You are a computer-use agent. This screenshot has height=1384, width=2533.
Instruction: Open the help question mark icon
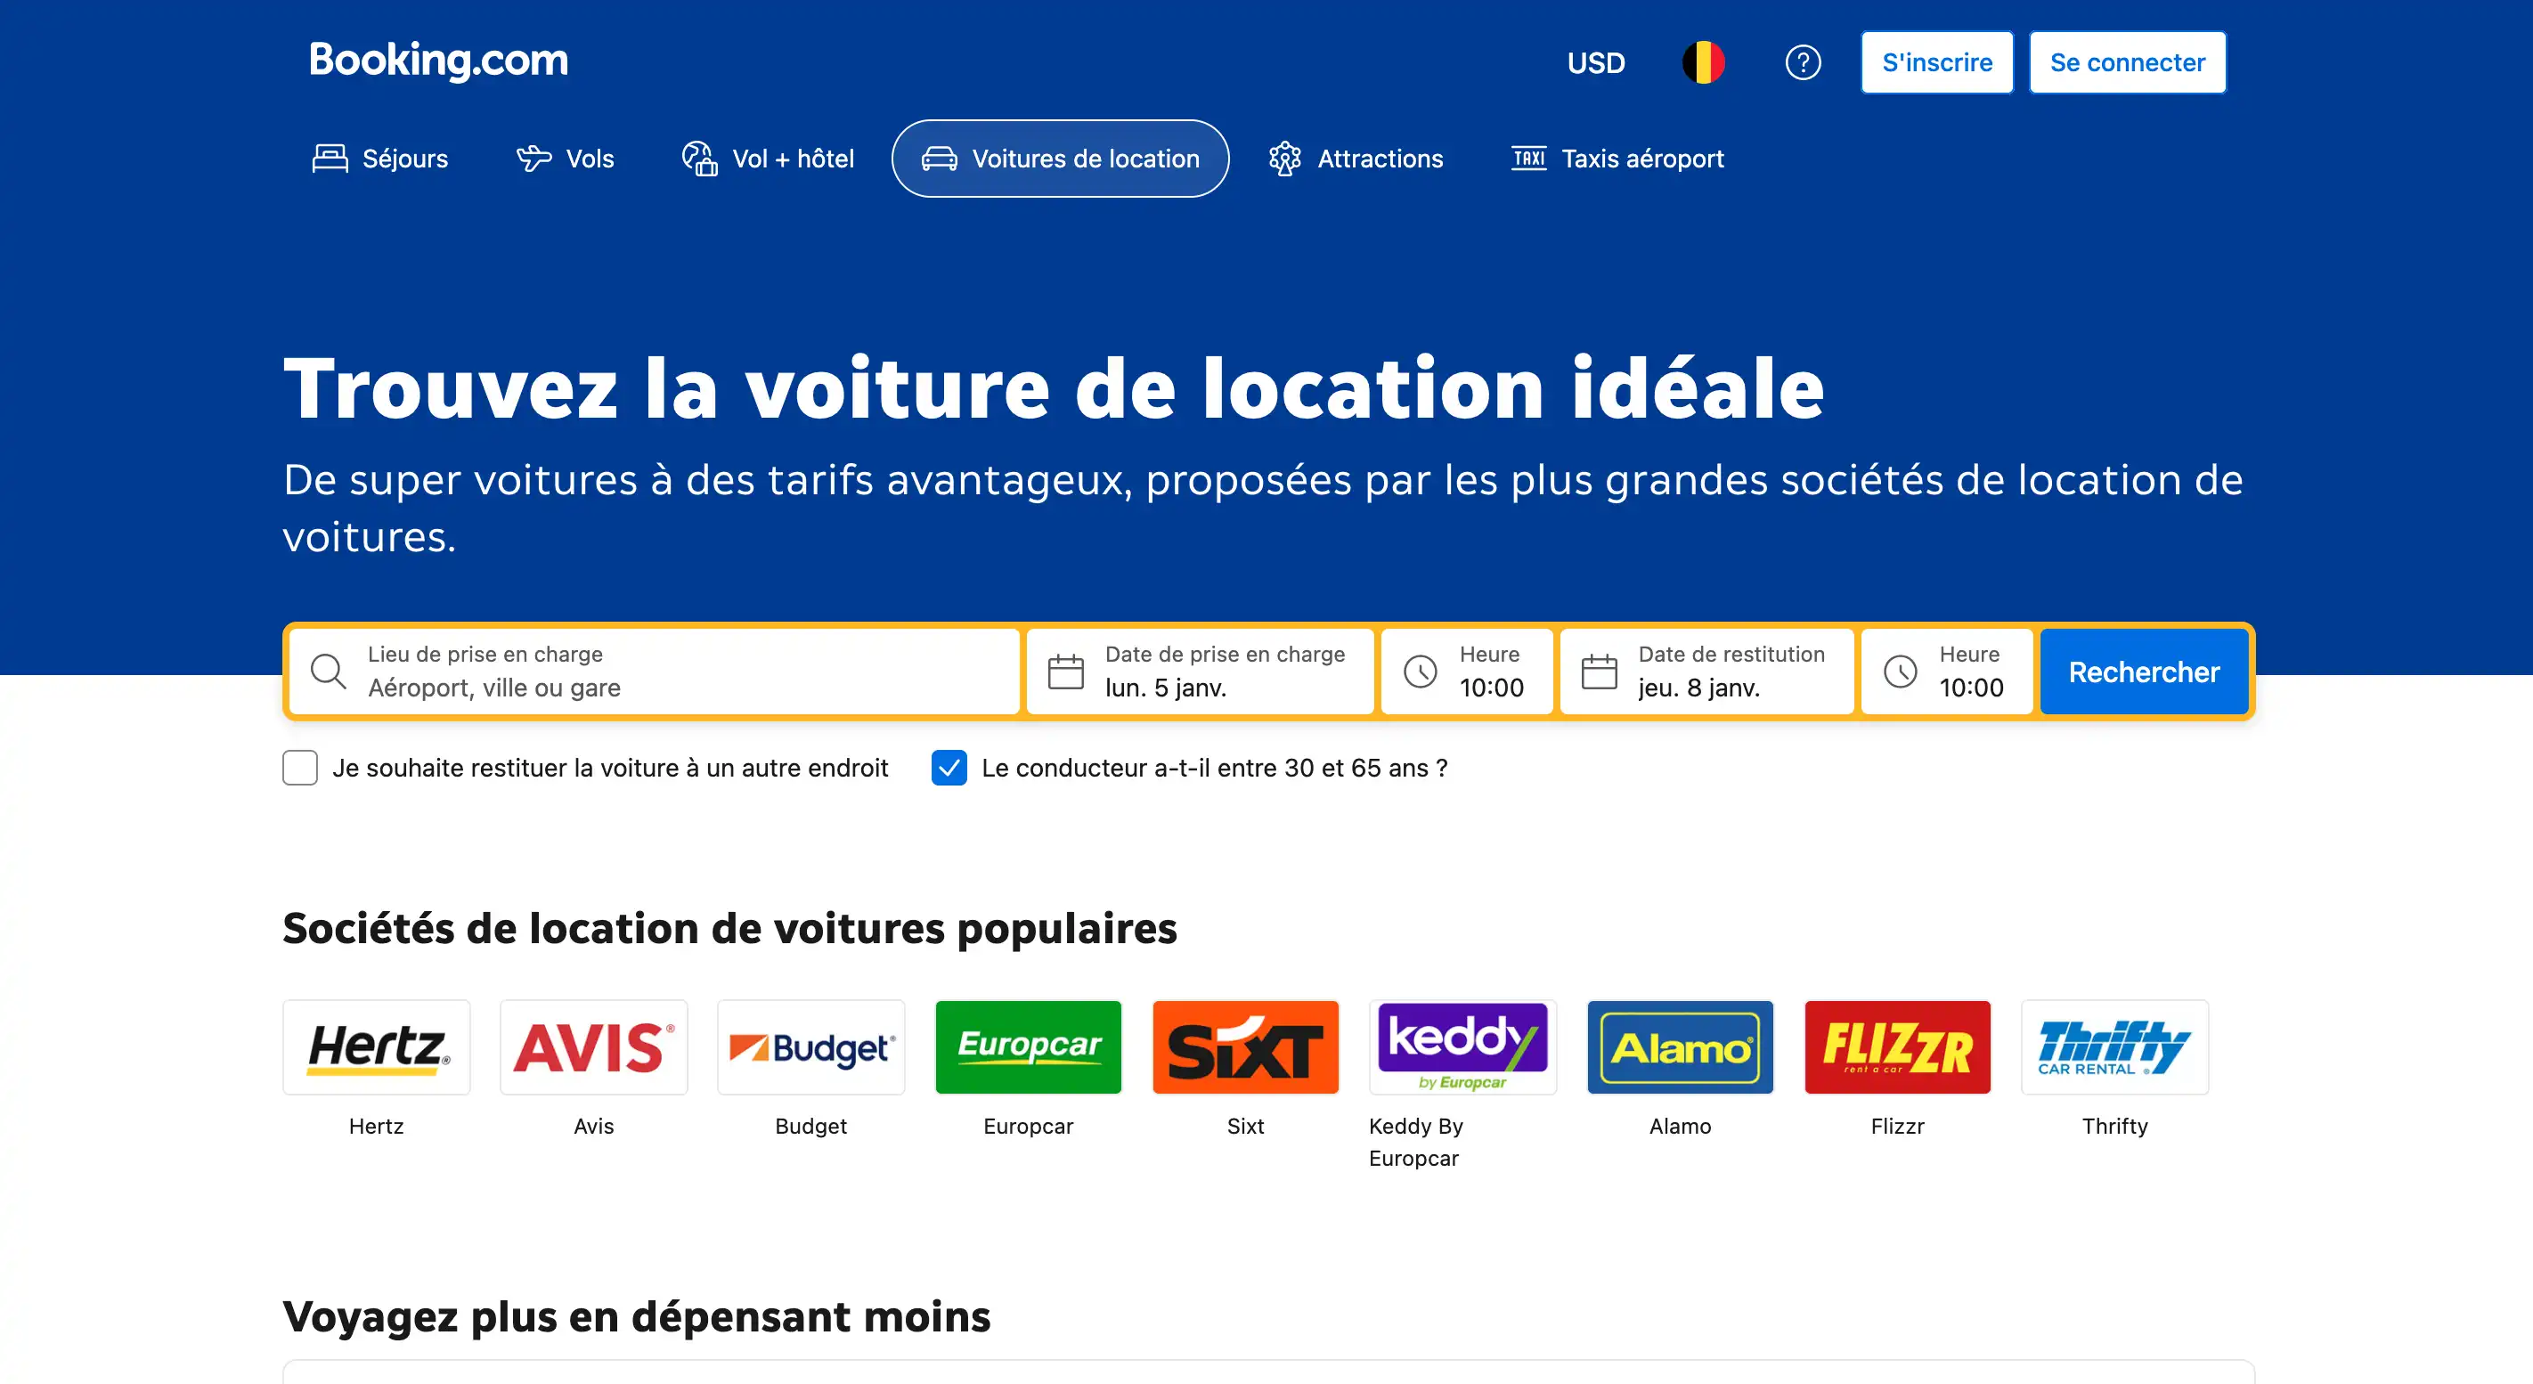[1803, 62]
